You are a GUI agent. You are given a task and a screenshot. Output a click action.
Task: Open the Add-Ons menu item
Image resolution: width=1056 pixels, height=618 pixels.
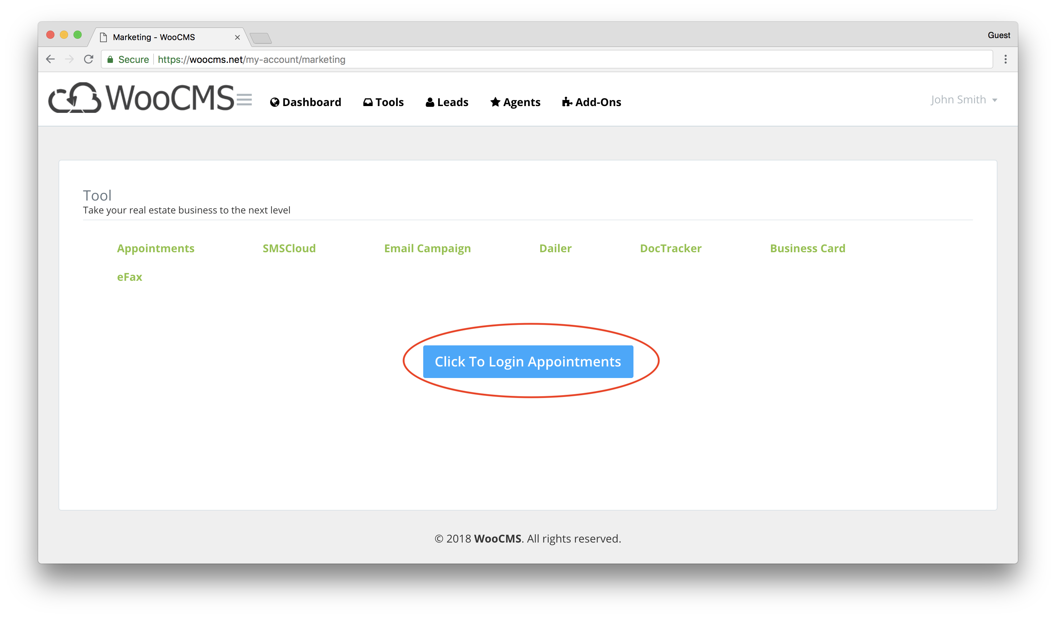tap(591, 102)
